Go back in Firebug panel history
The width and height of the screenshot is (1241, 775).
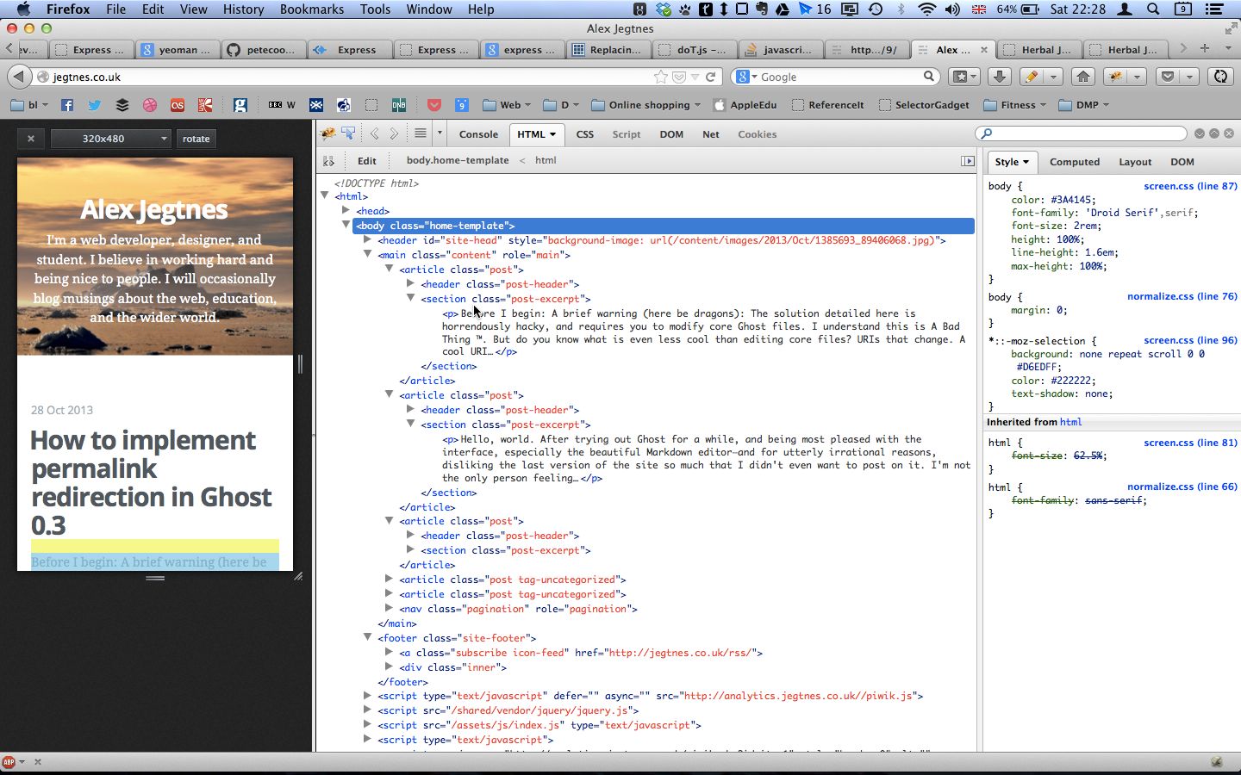(x=375, y=133)
